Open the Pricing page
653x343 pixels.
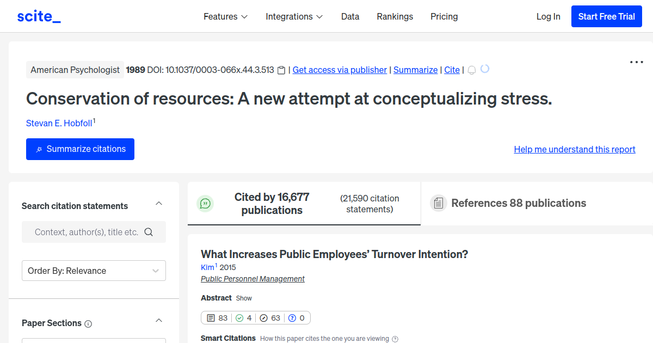[x=444, y=16]
